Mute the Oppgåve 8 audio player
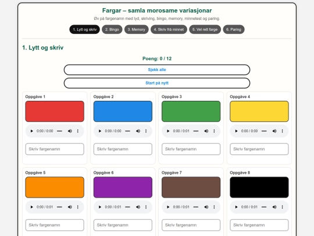 (274, 207)
